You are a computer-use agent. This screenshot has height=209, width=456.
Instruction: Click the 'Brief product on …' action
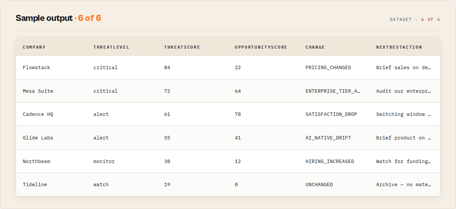tap(404, 138)
